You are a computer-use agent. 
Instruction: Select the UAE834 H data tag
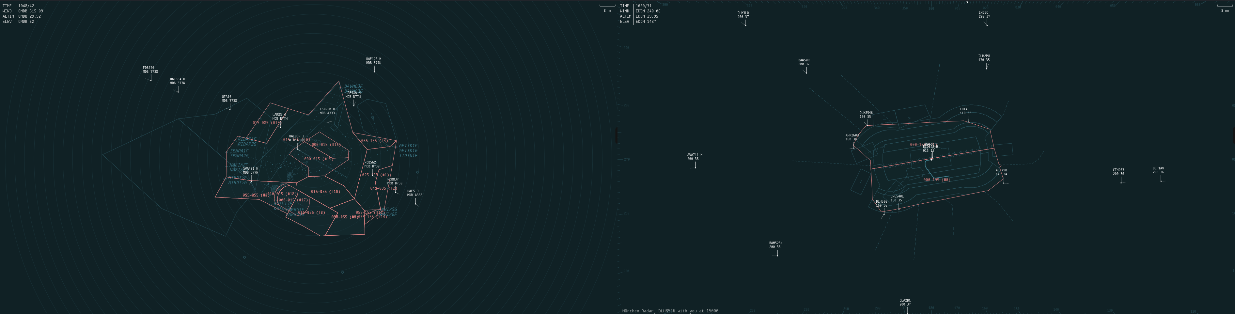tap(178, 81)
